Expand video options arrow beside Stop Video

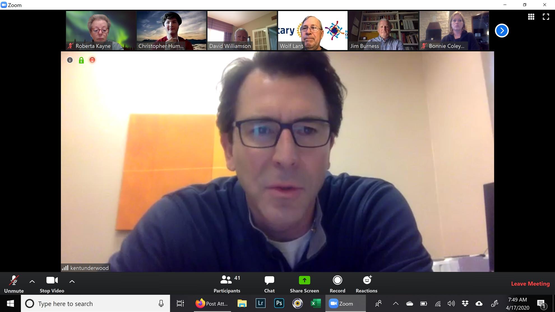pyautogui.click(x=72, y=281)
